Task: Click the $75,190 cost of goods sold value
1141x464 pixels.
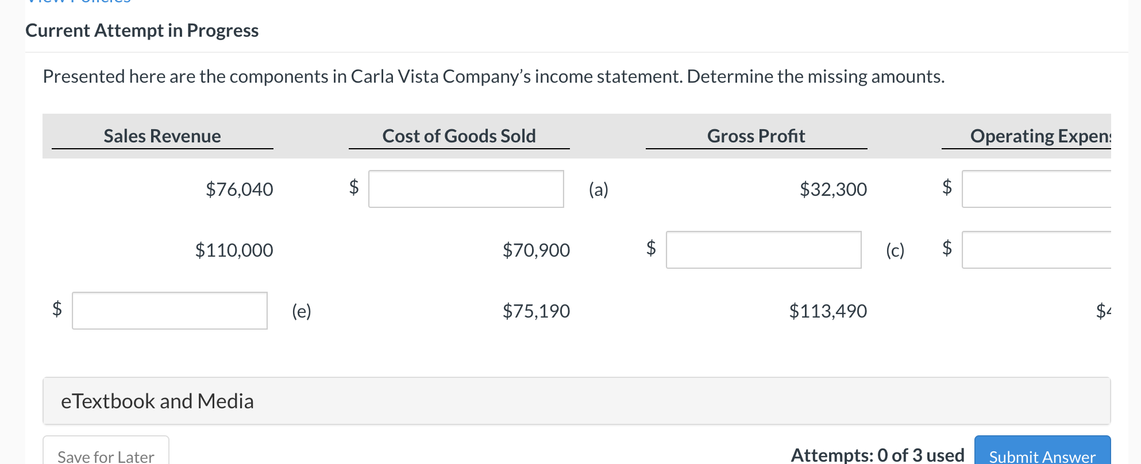Action: coord(536,311)
